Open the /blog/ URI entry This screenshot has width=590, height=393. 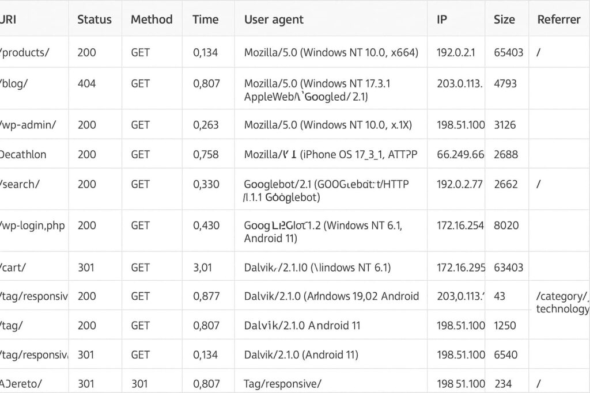(x=15, y=83)
